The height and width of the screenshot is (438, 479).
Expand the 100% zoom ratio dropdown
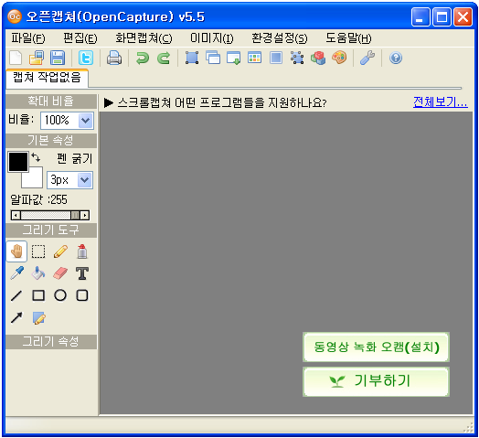85,121
